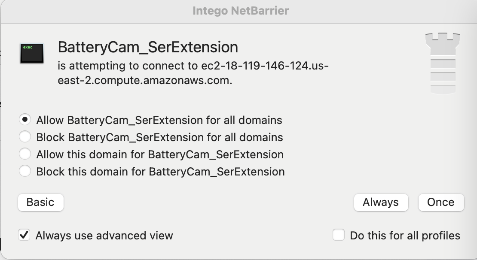Click the 'Always use advanced view' label text
Image resolution: width=477 pixels, height=260 pixels.
pos(104,236)
